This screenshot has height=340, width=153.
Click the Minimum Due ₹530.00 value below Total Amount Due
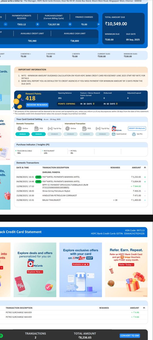tap(109, 40)
